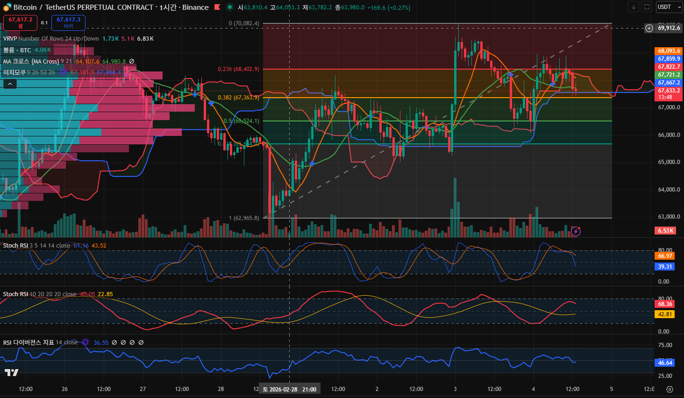
Task: Click the down arrow icon near USDT
Action: [x=634, y=7]
